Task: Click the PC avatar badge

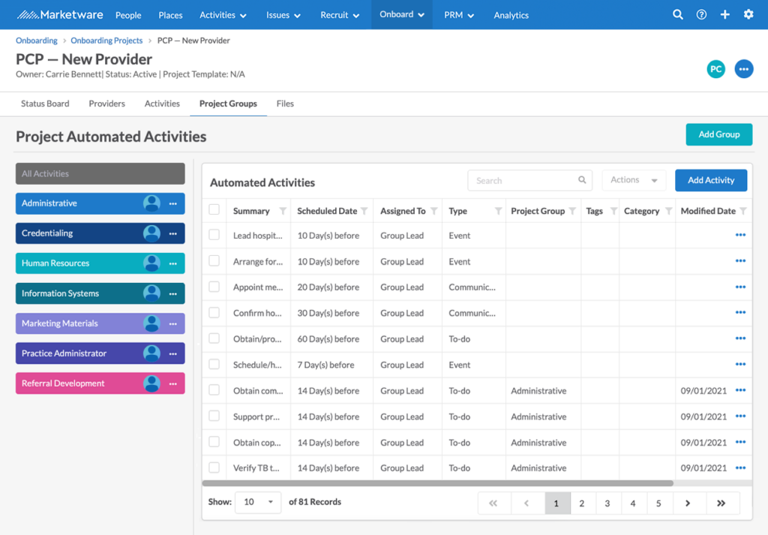Action: tap(715, 68)
